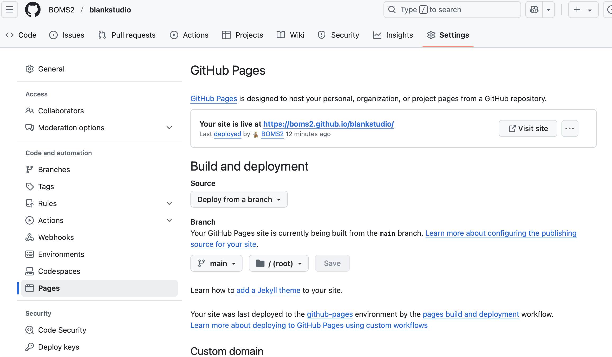The height and width of the screenshot is (357, 612).
Task: Switch to the Code tab
Action: [x=21, y=35]
